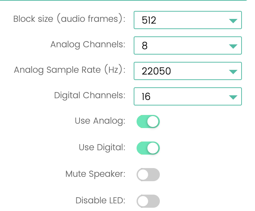Disable the Use Digital toggle
The height and width of the screenshot is (211, 255).
(148, 148)
